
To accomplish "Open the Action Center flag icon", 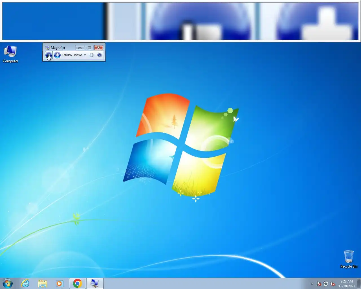I will click(x=319, y=284).
